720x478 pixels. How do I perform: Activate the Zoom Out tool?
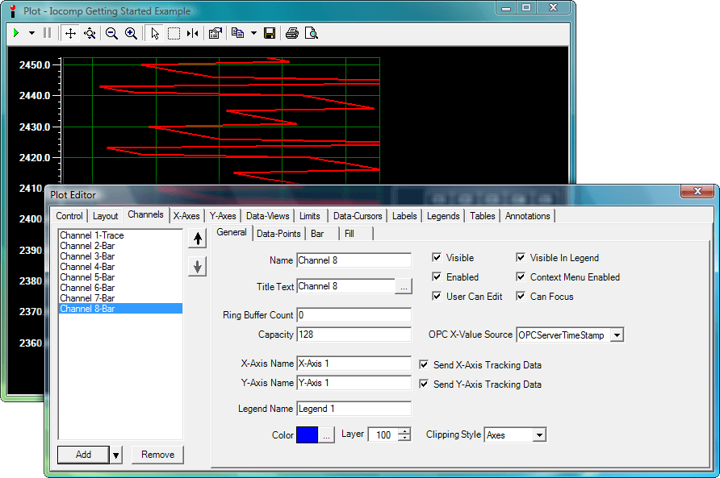[x=112, y=33]
